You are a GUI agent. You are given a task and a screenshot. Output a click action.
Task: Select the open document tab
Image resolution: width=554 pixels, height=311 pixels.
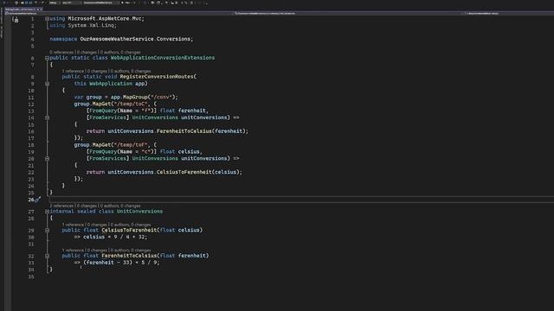pyautogui.click(x=20, y=10)
